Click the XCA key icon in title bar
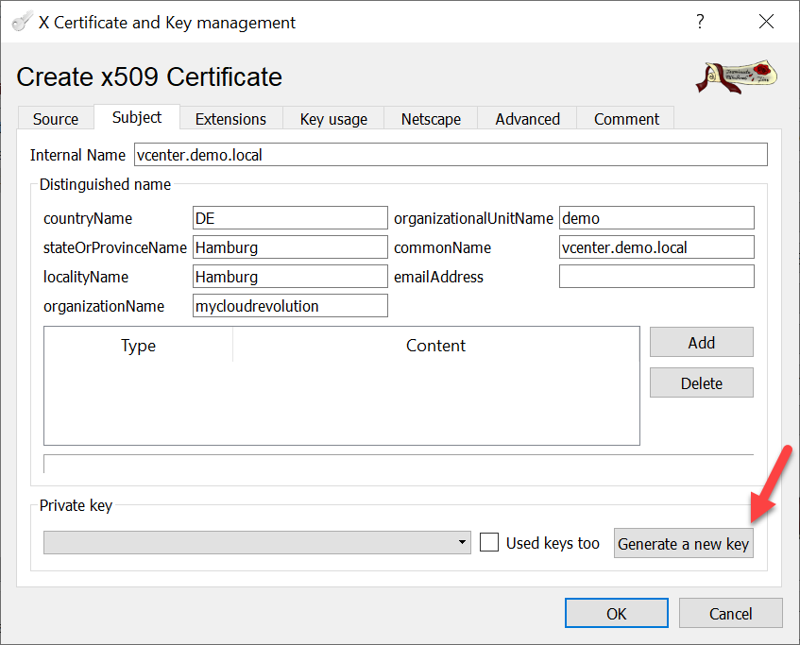Screen dimensions: 800x645 22,22
